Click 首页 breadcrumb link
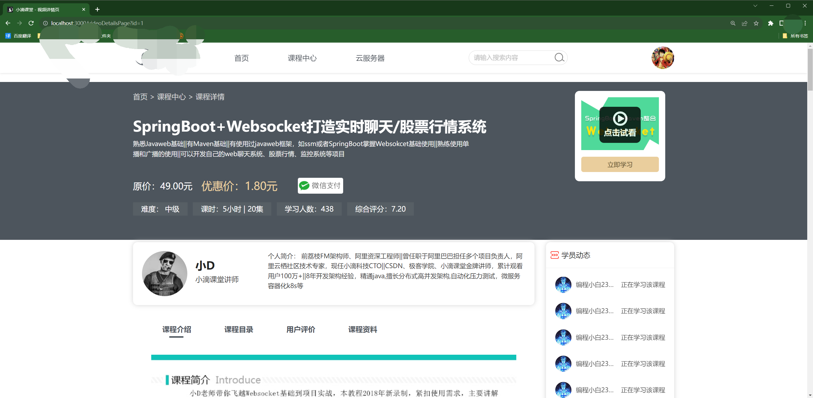Image resolution: width=813 pixels, height=398 pixels. [x=140, y=97]
